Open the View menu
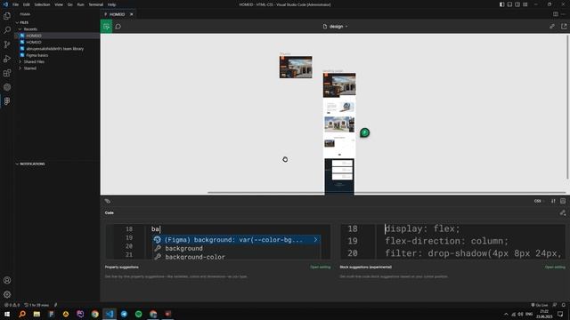 click(x=59, y=4)
